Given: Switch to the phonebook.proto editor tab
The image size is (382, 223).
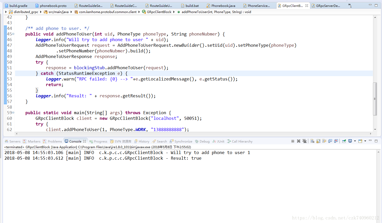Looking at the screenshot, I should tap(51, 6).
